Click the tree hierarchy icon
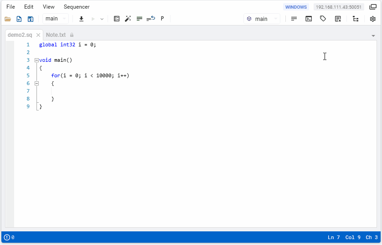 click(356, 19)
